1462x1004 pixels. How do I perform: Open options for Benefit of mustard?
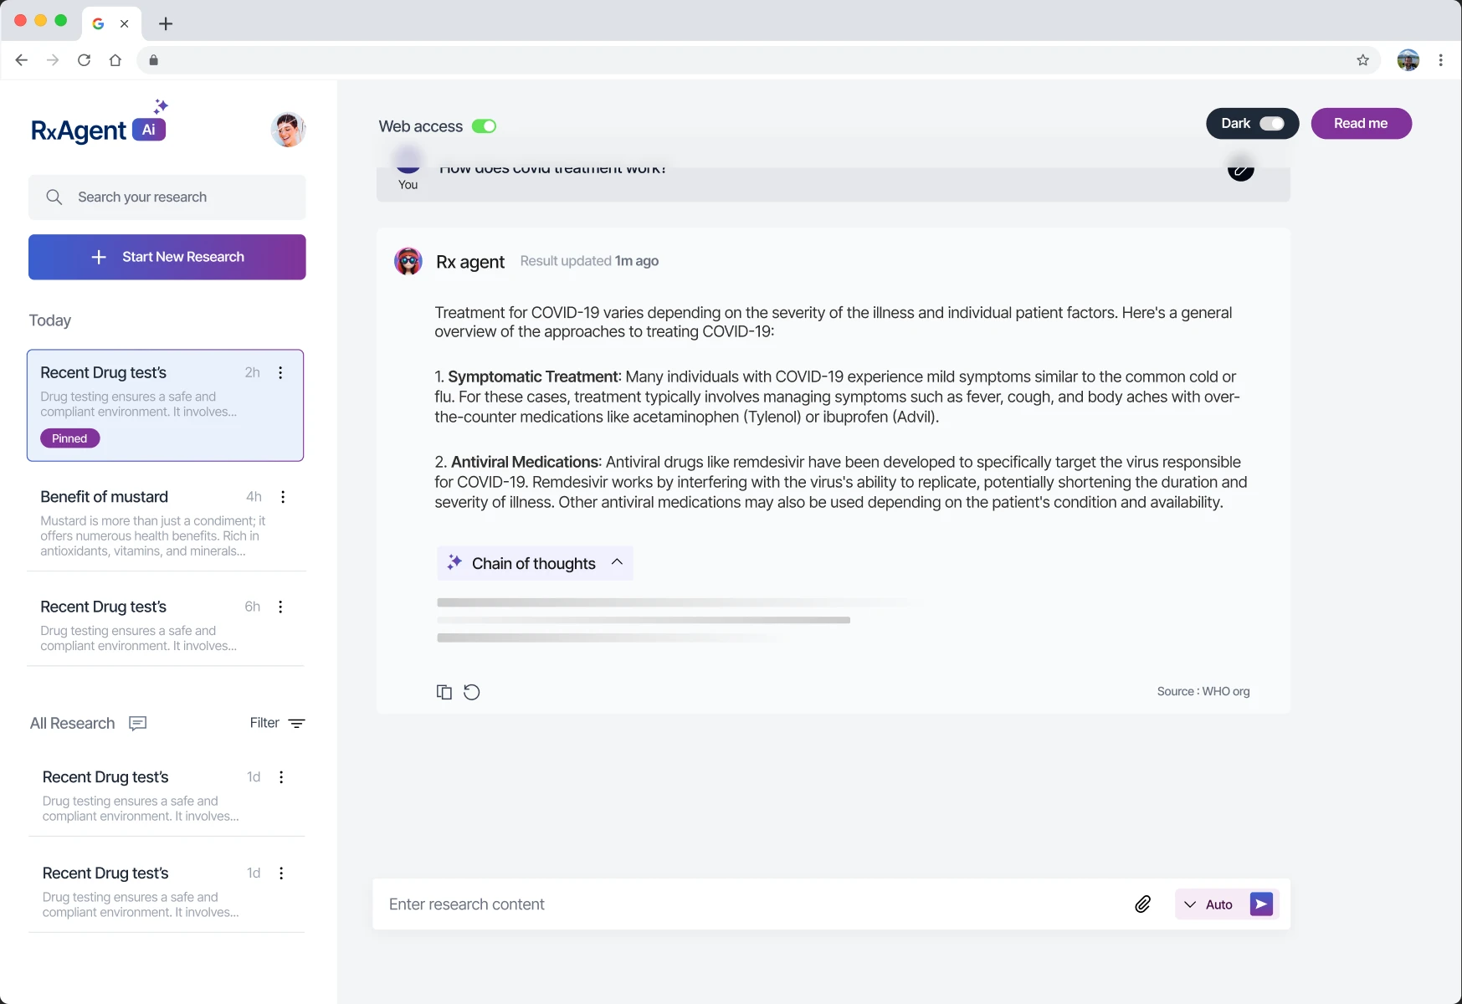tap(283, 497)
